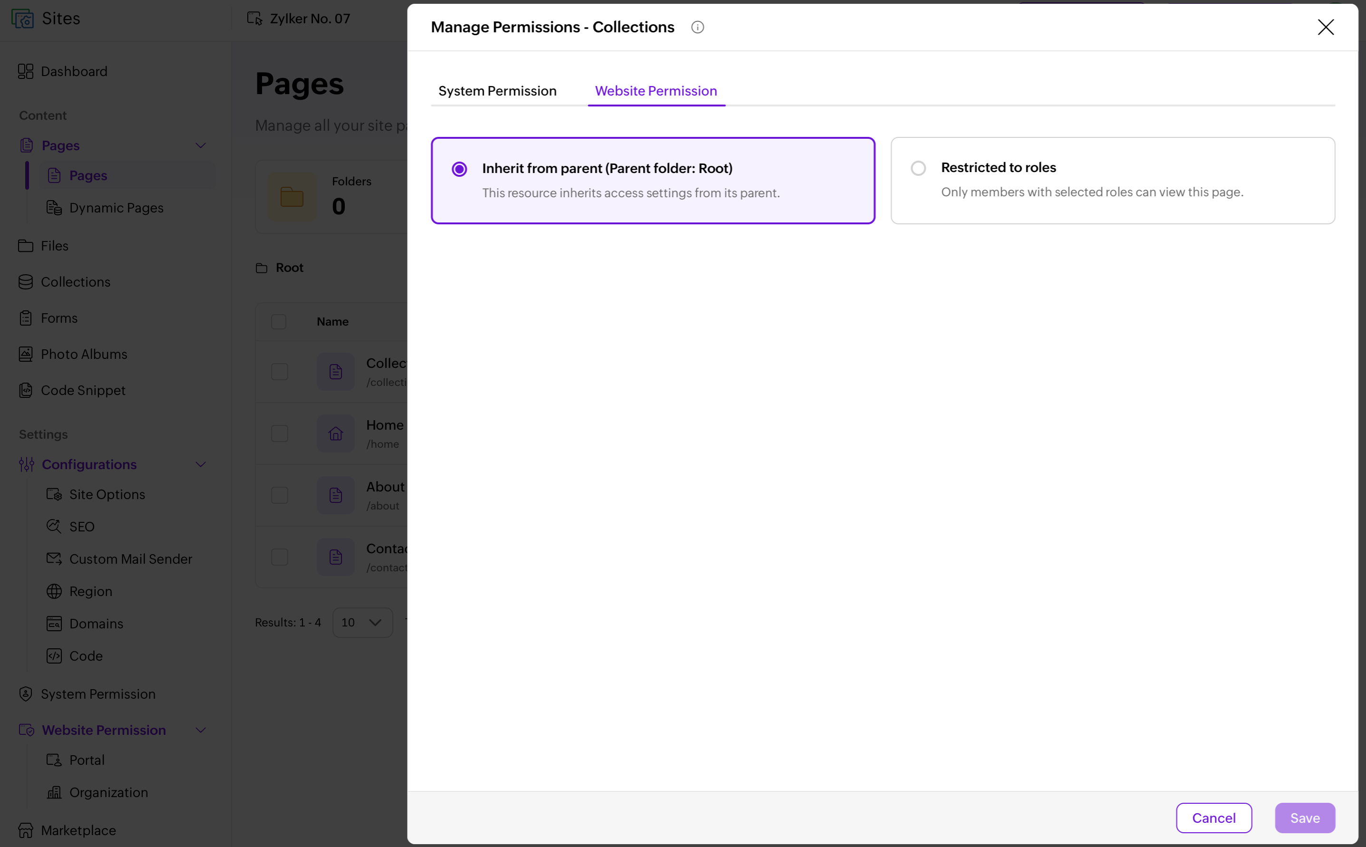The width and height of the screenshot is (1366, 847).
Task: Open Organization under Website Permission
Action: click(x=97, y=792)
